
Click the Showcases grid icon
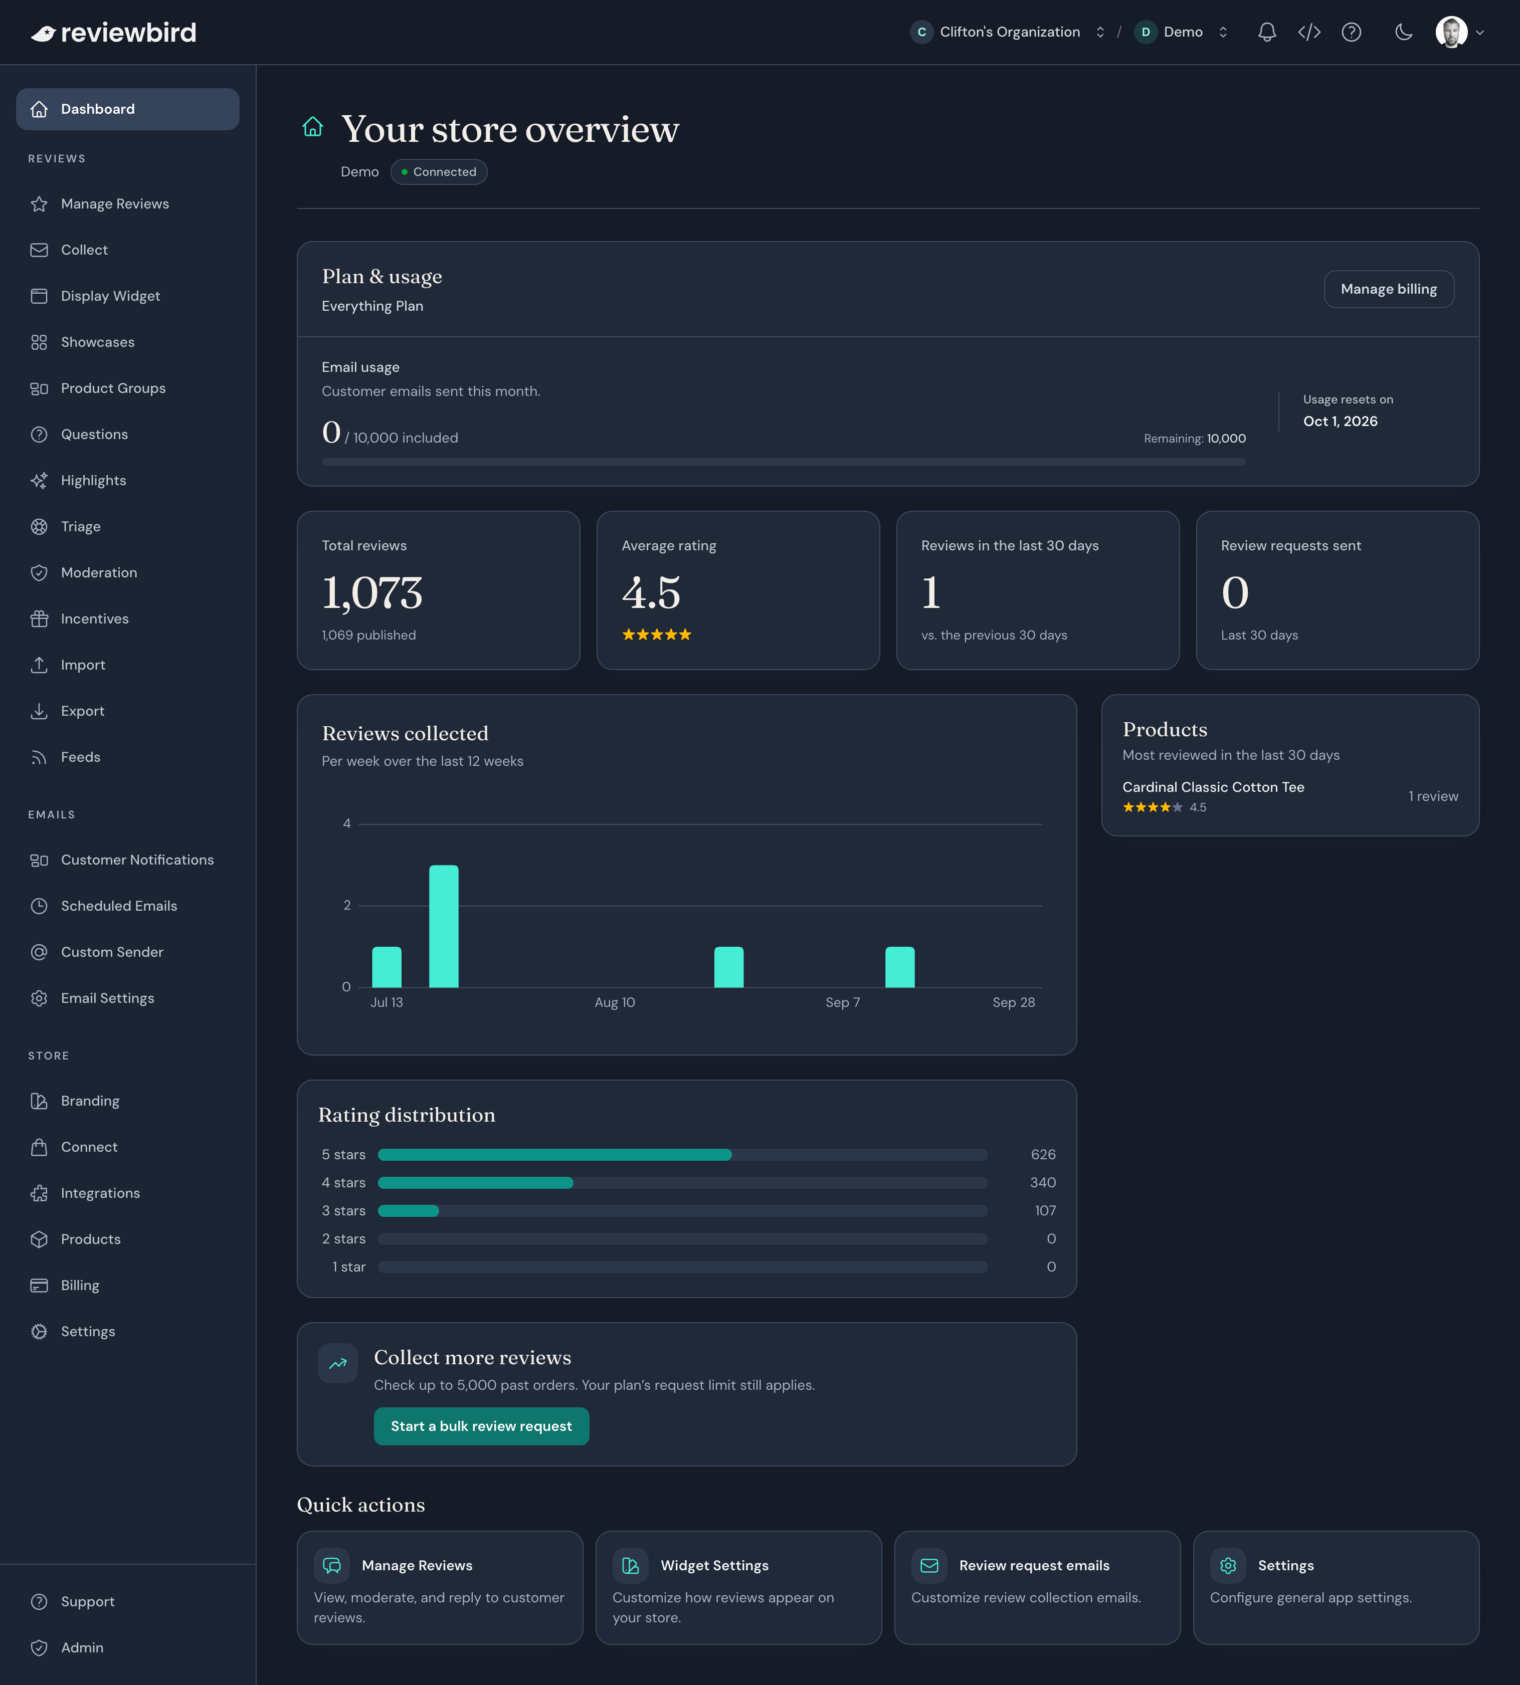[39, 342]
